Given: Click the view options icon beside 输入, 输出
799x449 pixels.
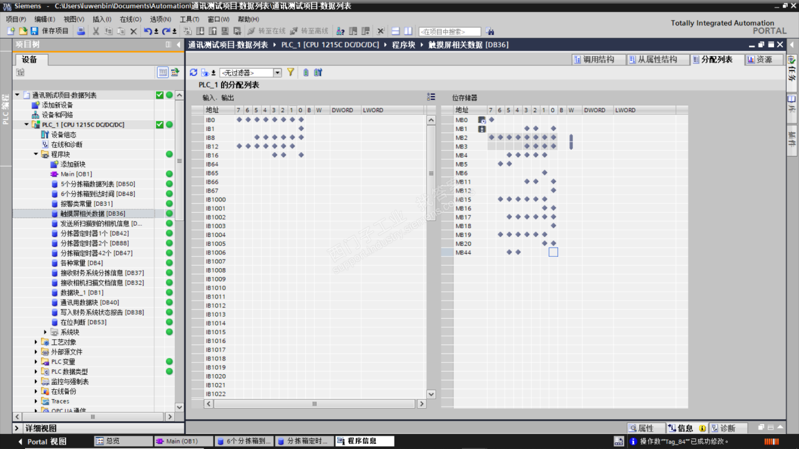Looking at the screenshot, I should (431, 97).
